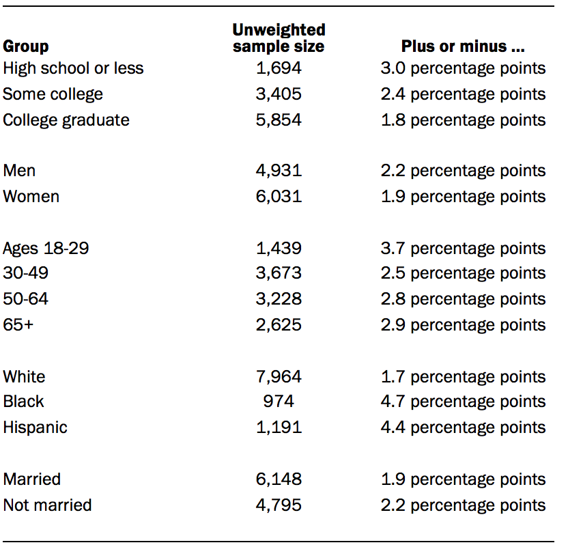568x545 pixels.
Task: Click the 974 sample size for Black
Action: click(279, 402)
